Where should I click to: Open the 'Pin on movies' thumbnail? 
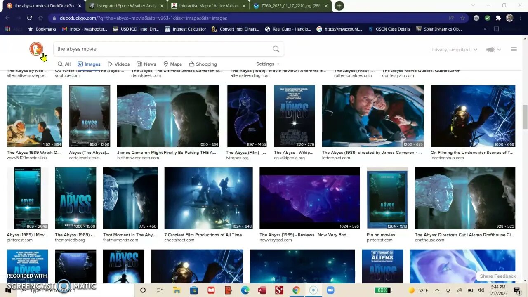coord(387,198)
